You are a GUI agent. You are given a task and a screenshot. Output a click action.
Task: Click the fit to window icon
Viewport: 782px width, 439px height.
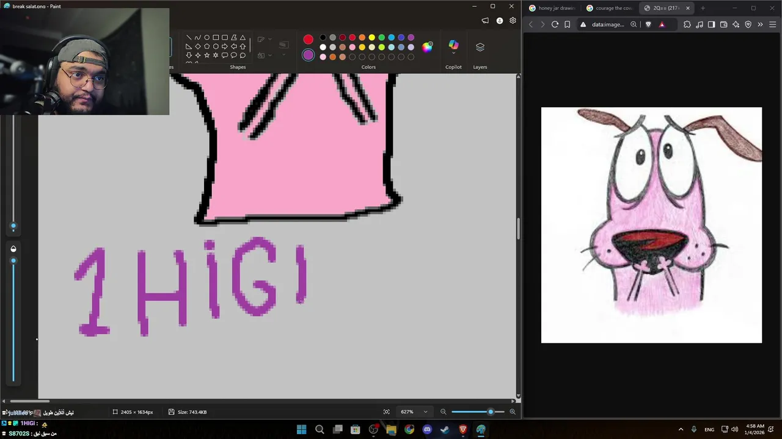[386, 412]
